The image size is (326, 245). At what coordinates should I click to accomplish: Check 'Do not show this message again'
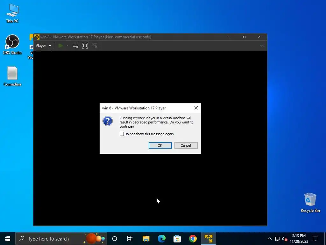point(122,134)
